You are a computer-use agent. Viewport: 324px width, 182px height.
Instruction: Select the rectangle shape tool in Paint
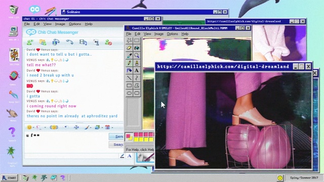coord(129,85)
